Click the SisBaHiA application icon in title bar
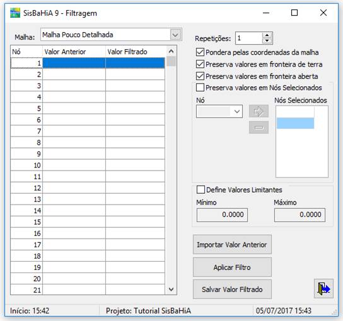Screen dimensions: 343x321 [15, 13]
